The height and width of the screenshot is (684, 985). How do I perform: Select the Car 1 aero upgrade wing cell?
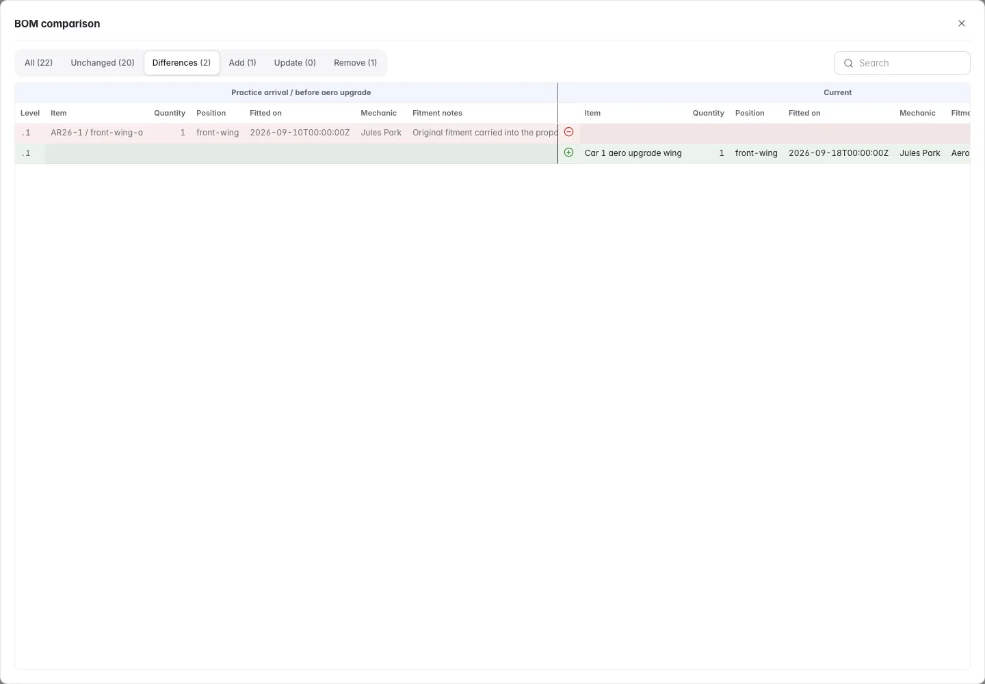[x=633, y=153]
